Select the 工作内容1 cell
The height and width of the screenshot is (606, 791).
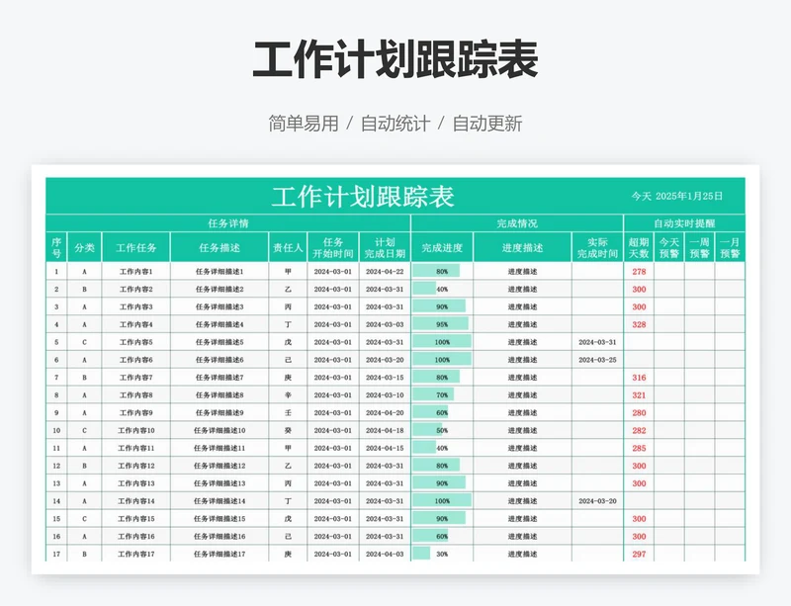(136, 272)
